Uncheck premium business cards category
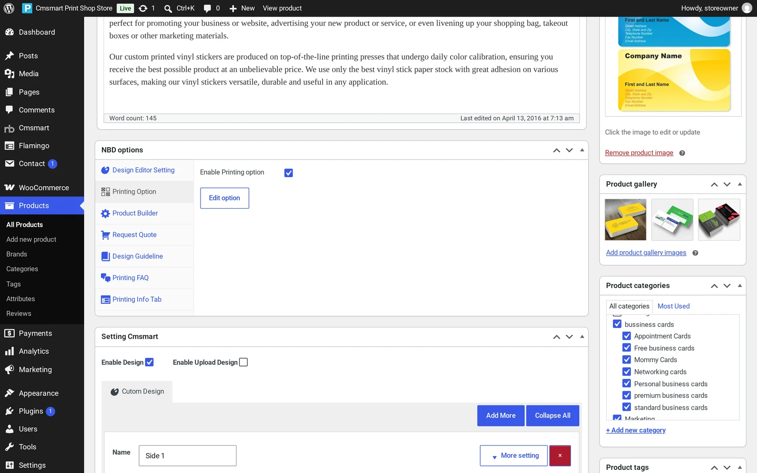757x473 pixels. pyautogui.click(x=626, y=395)
